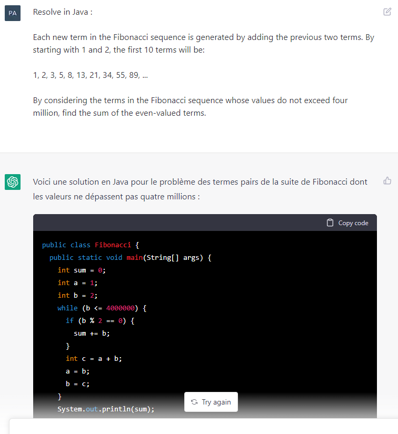Viewport: 398px width, 434px height.
Task: Click the clipboard icon beside Copy code
Action: pyautogui.click(x=330, y=223)
